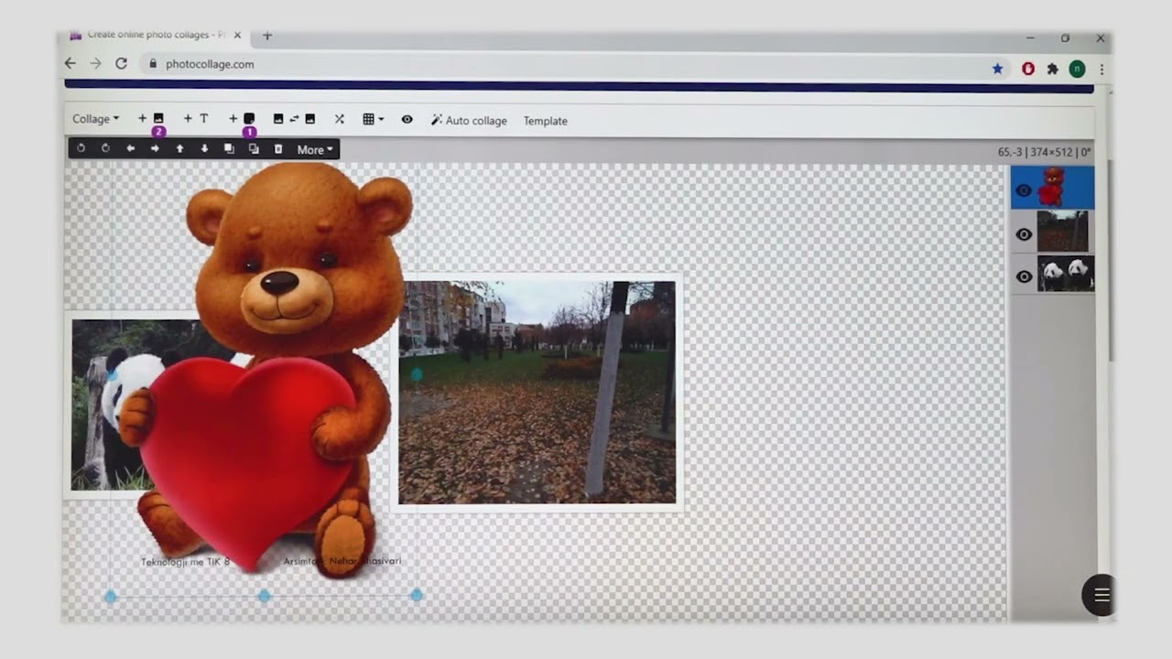Go back in the browser
This screenshot has width=1172, height=659.
[71, 64]
